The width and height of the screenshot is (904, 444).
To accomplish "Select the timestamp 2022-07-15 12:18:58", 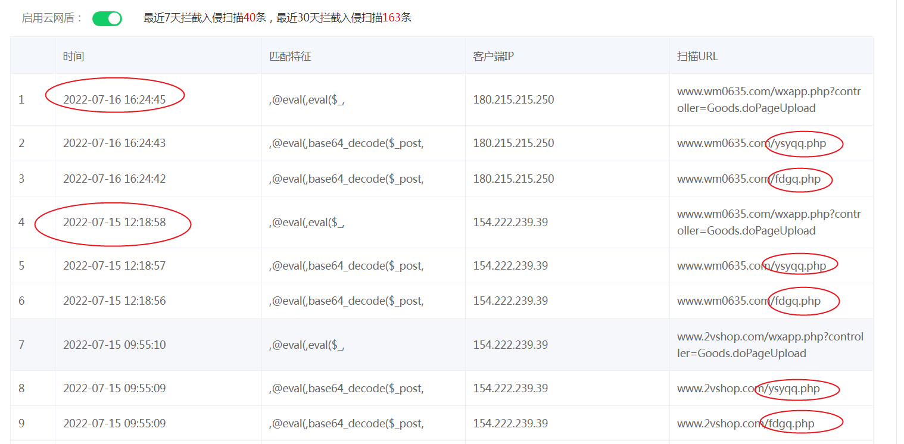I will tap(114, 222).
